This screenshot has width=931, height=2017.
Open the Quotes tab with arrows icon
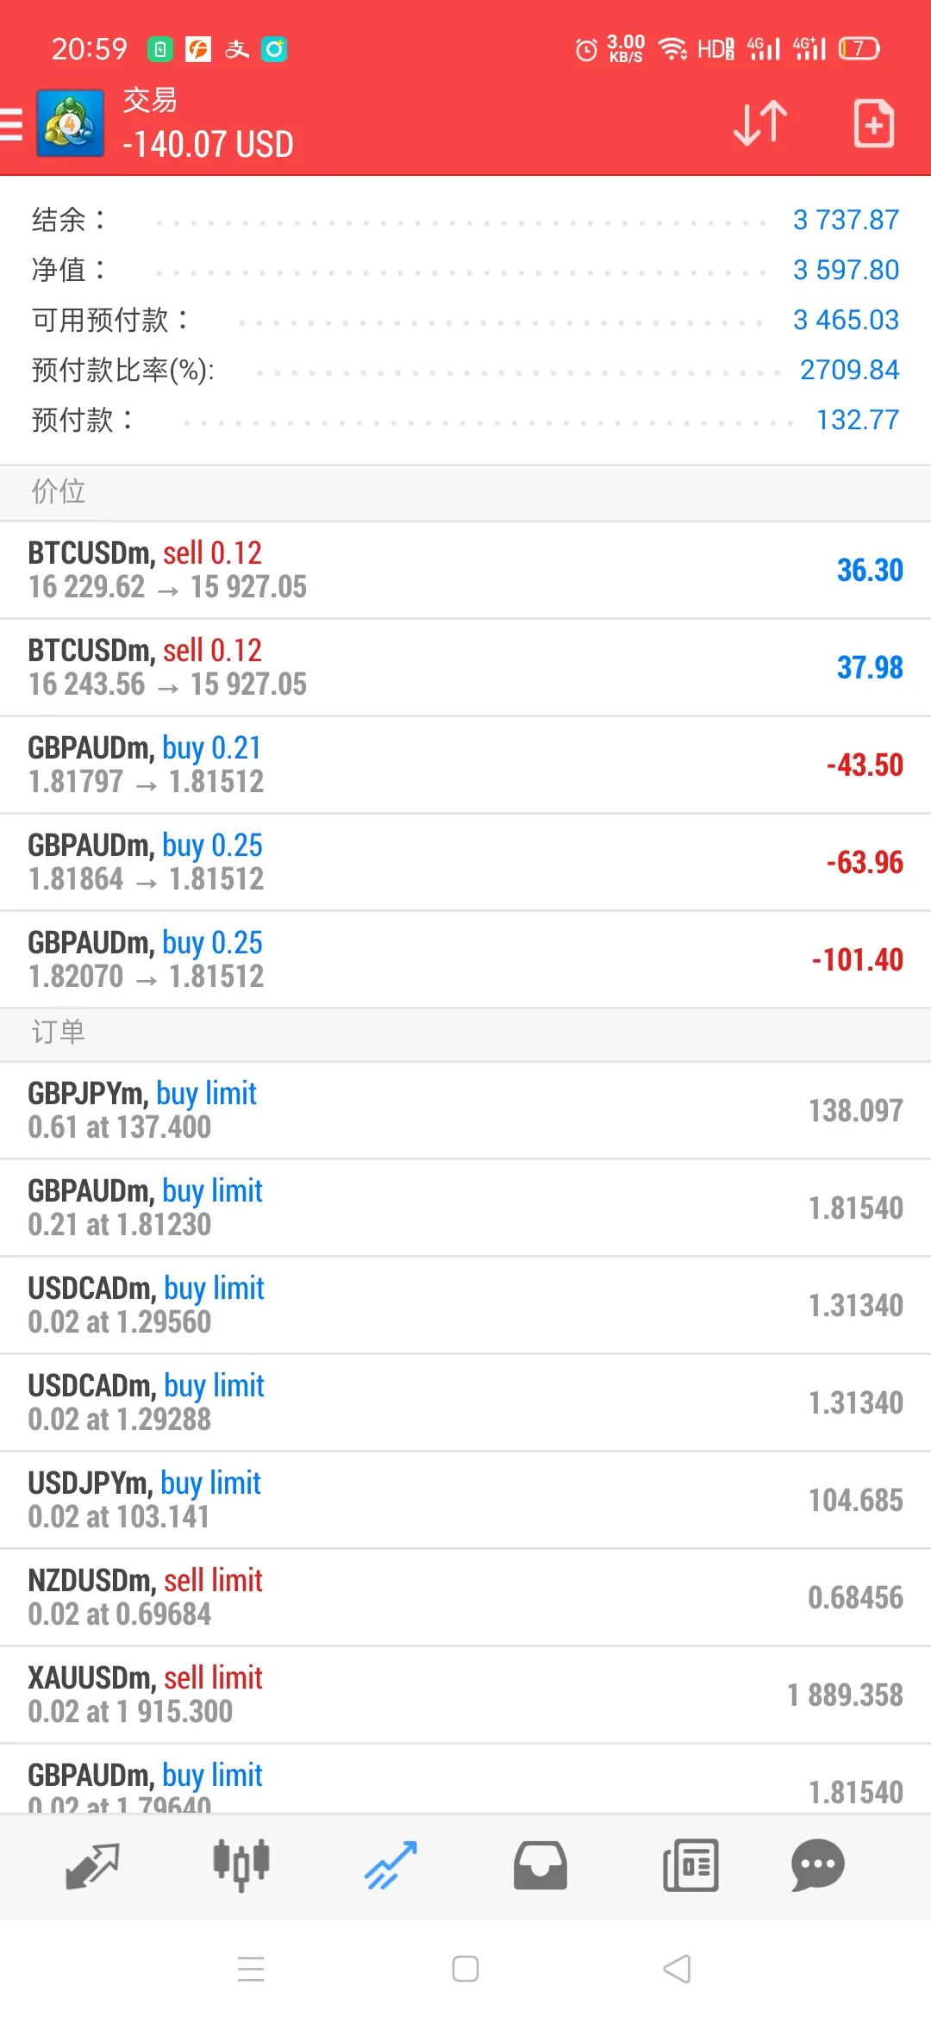click(x=92, y=1866)
